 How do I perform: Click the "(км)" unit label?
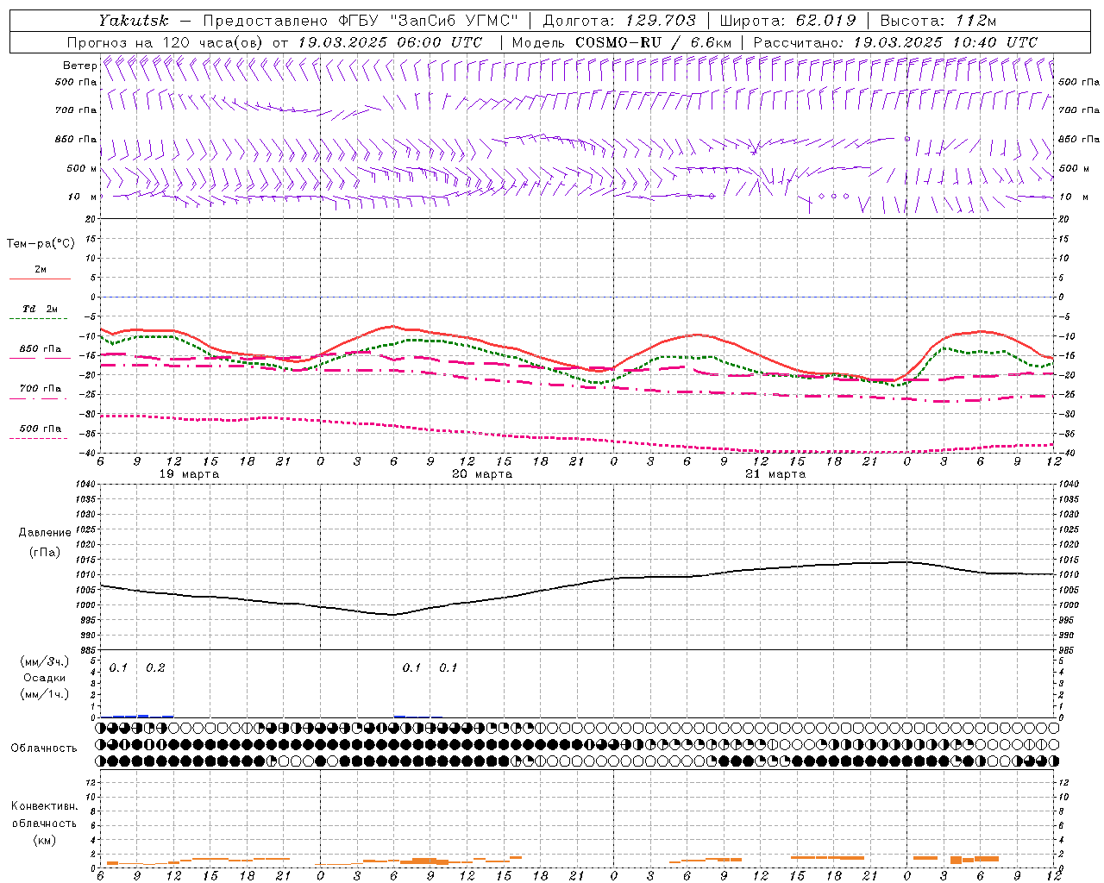[x=44, y=840]
